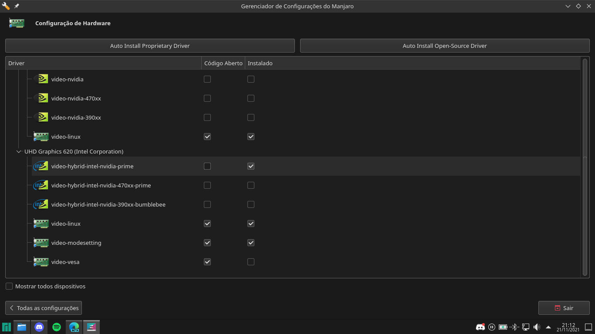Toggle Código Aberto checkbox for video-nvidia
The width and height of the screenshot is (595, 334).
point(207,79)
